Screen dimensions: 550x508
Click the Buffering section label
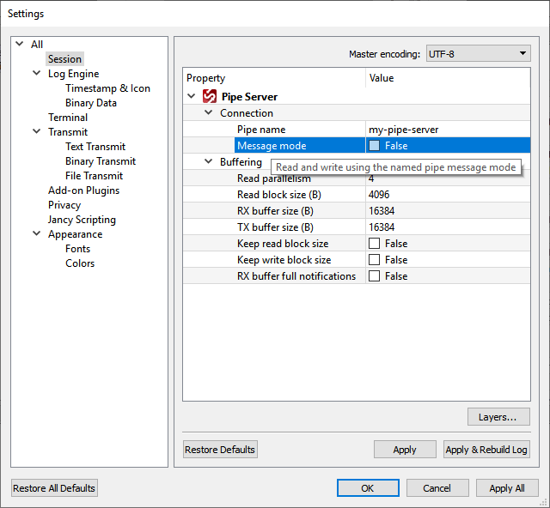click(x=241, y=162)
